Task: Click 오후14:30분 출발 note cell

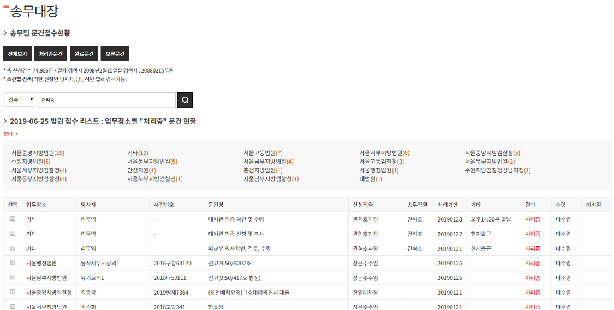Action: coord(491,219)
